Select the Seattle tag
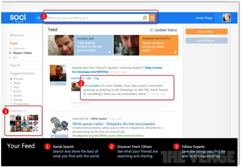 pyautogui.click(x=18, y=95)
